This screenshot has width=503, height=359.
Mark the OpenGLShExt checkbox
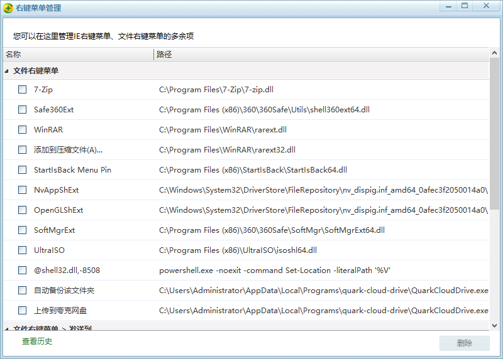click(23, 210)
